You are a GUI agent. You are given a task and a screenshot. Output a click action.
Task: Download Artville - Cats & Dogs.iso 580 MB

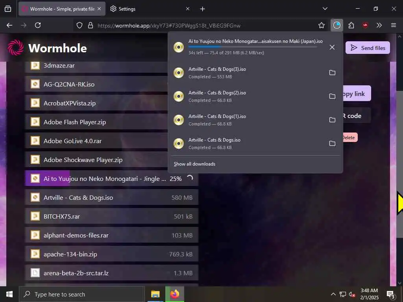pyautogui.click(x=111, y=197)
